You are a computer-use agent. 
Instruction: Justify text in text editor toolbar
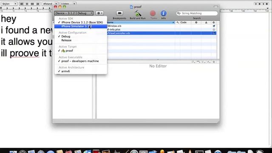[32, 4]
